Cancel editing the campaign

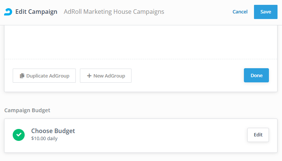tap(240, 12)
